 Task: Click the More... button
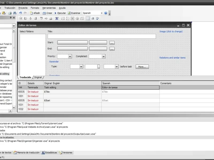pos(142,67)
